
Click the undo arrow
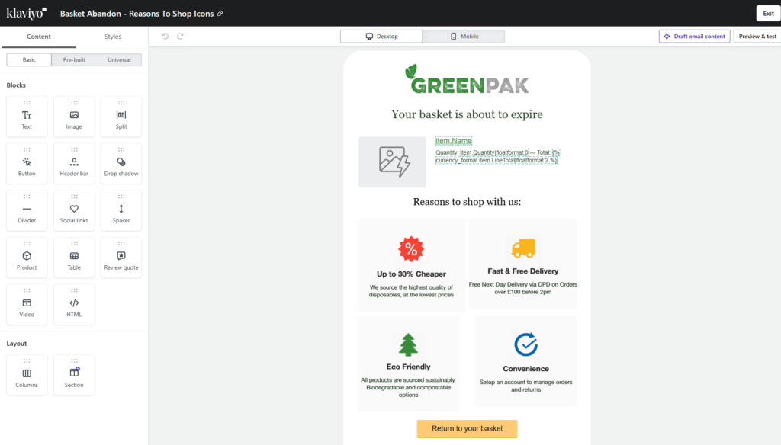coord(166,37)
